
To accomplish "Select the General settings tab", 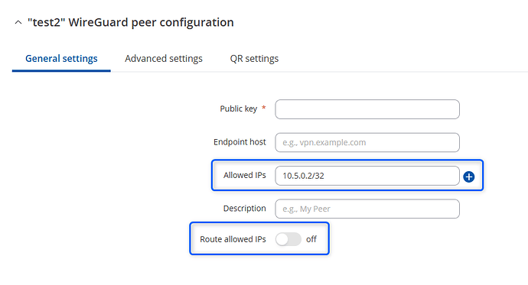I will click(x=61, y=59).
